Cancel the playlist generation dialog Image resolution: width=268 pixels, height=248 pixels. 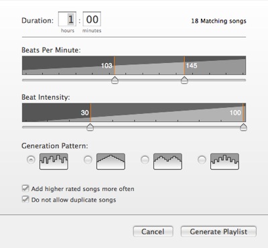click(x=153, y=231)
